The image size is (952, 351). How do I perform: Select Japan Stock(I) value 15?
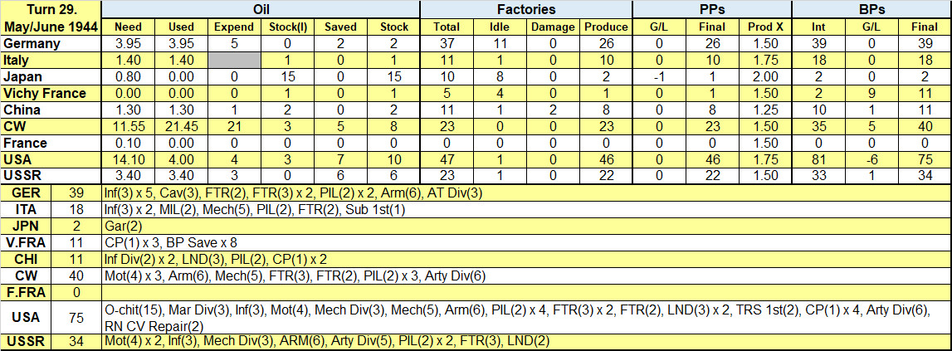point(288,76)
